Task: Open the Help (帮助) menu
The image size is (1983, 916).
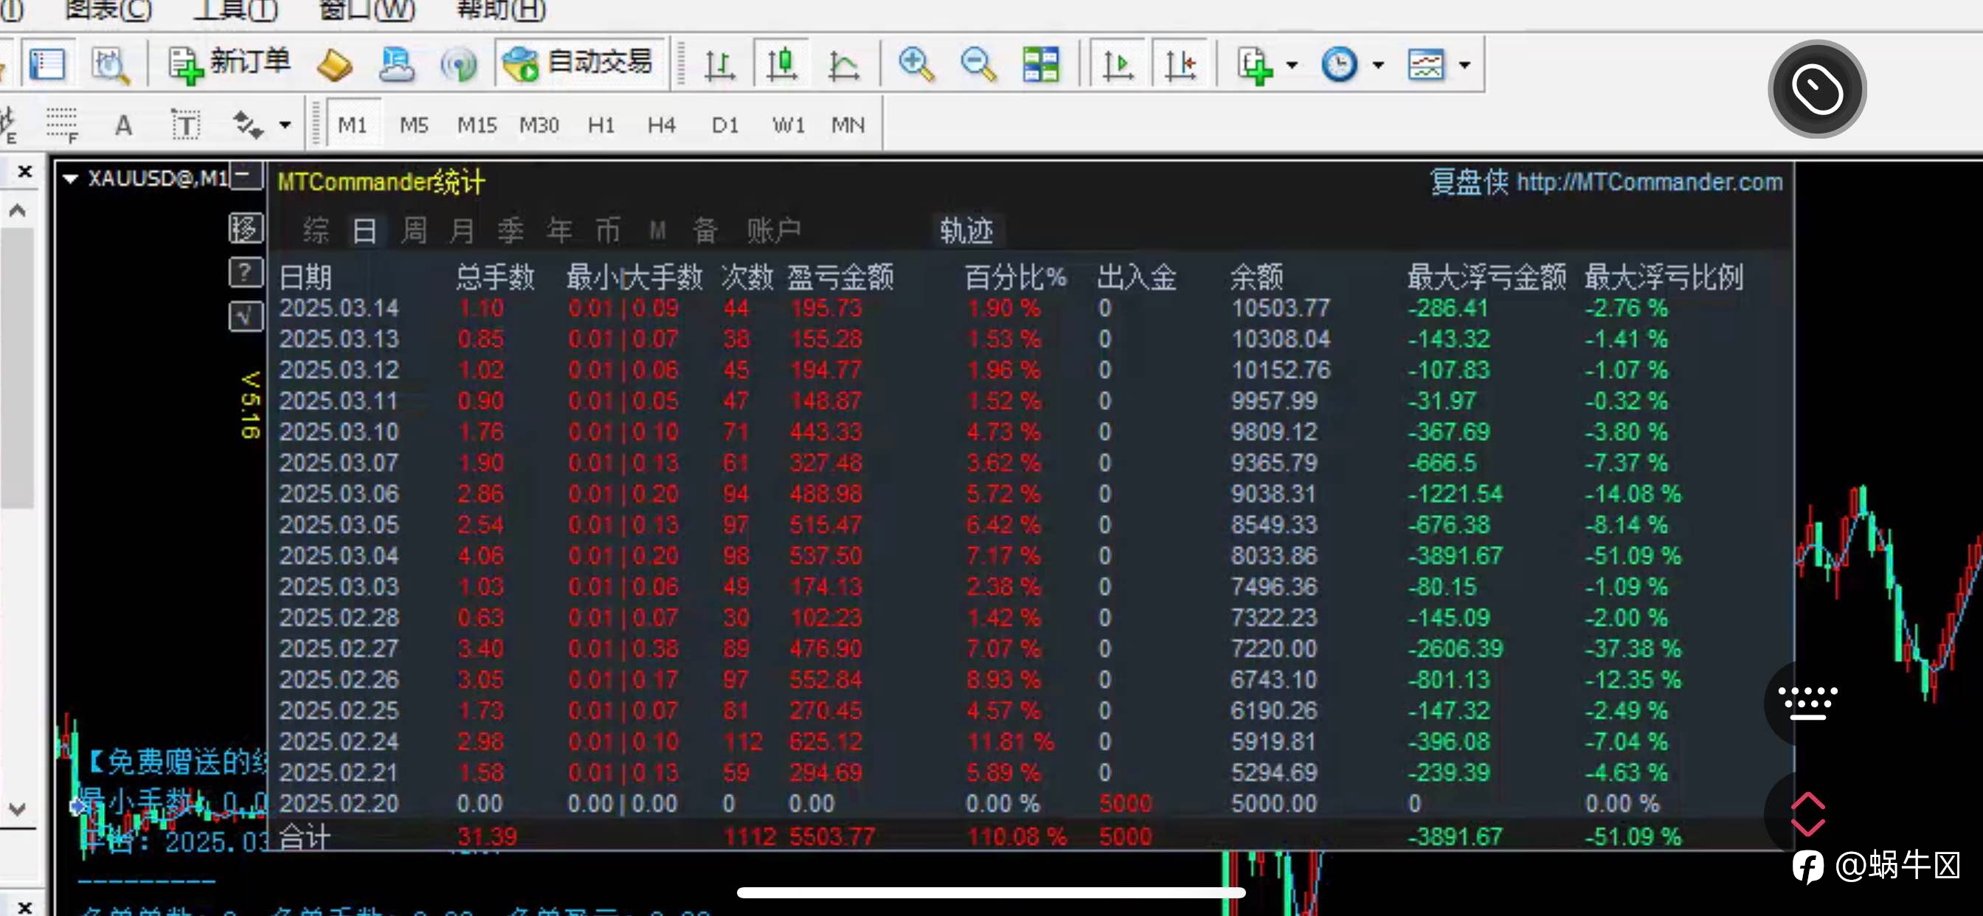Action: pyautogui.click(x=500, y=11)
